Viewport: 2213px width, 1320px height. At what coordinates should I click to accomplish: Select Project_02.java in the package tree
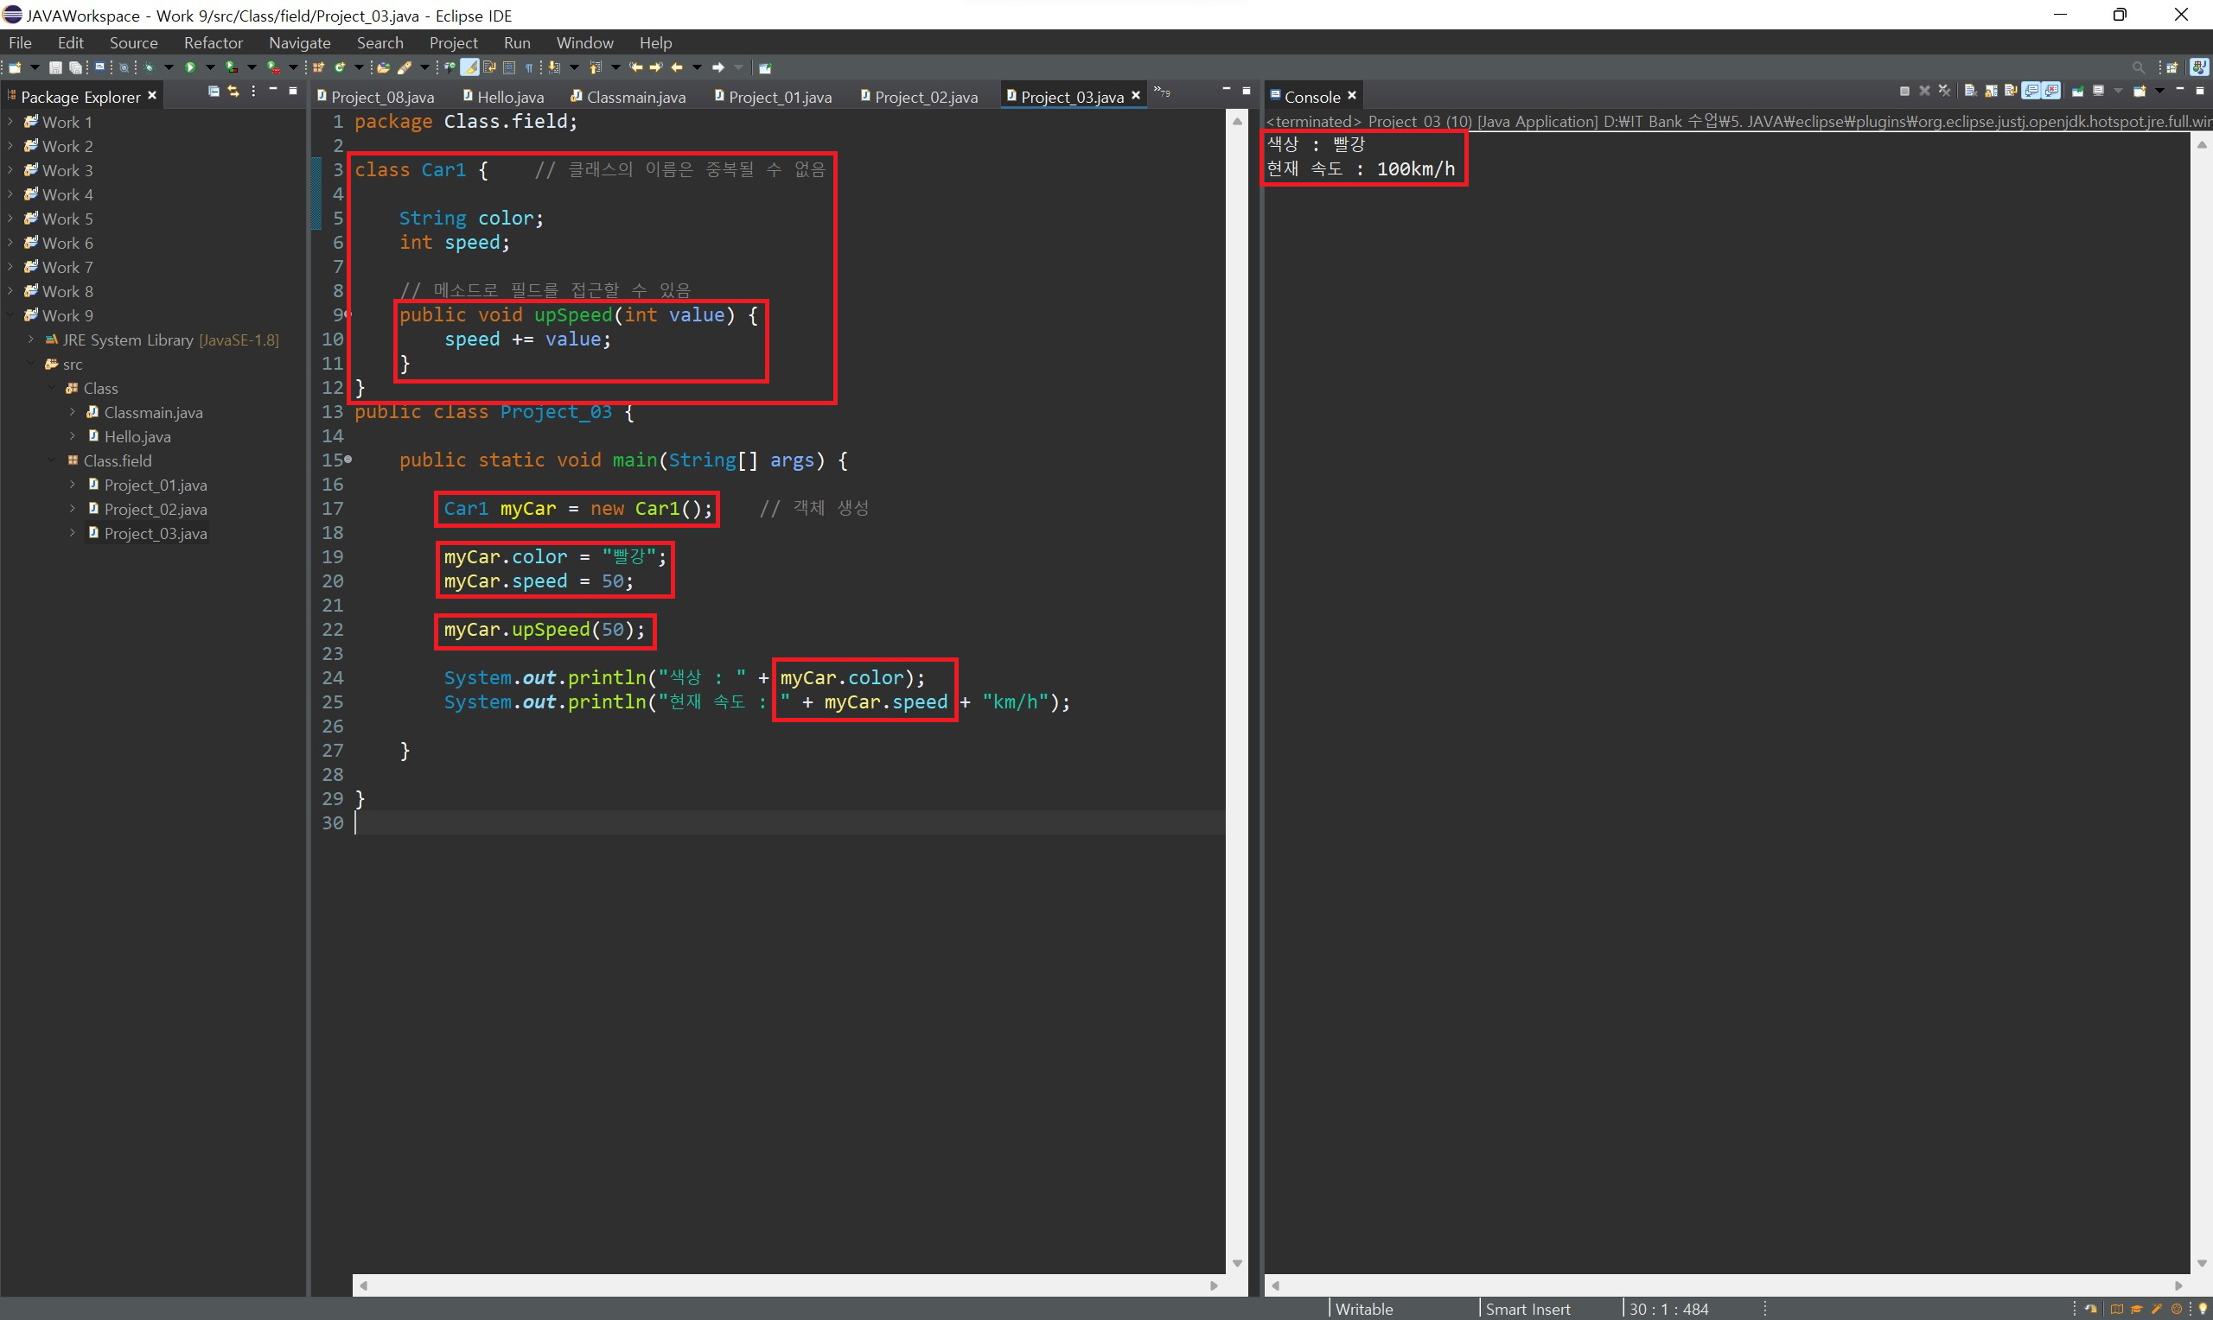(x=155, y=510)
